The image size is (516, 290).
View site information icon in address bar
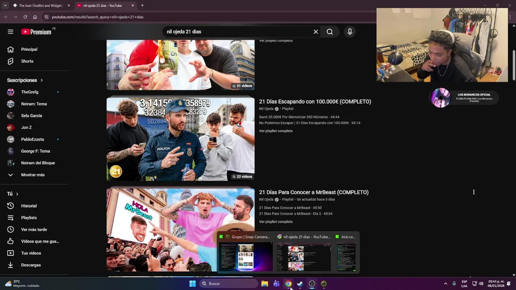[x=46, y=17]
